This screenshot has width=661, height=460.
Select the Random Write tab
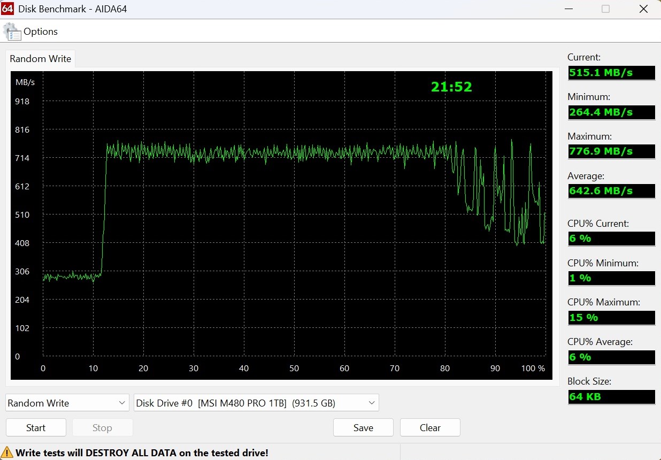tap(41, 59)
